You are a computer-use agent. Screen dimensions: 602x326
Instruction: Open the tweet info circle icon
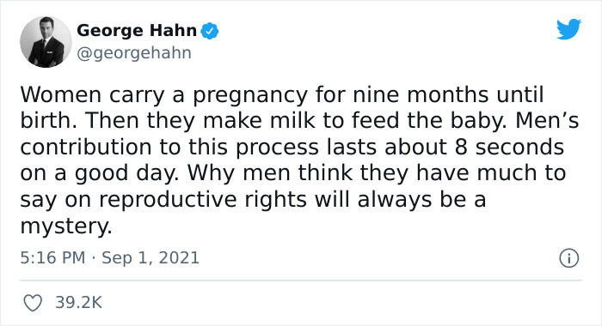[568, 258]
